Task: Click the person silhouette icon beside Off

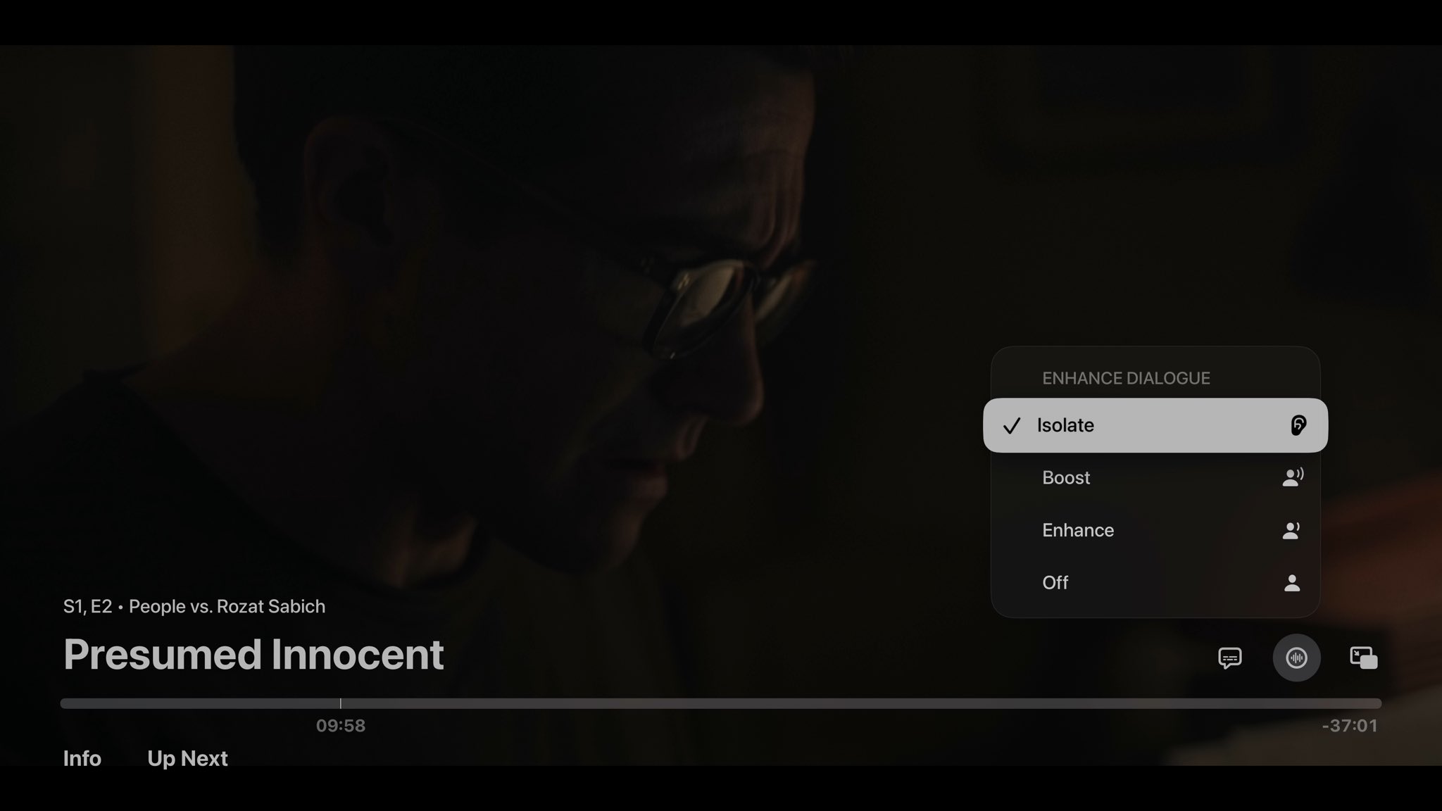Action: point(1292,583)
